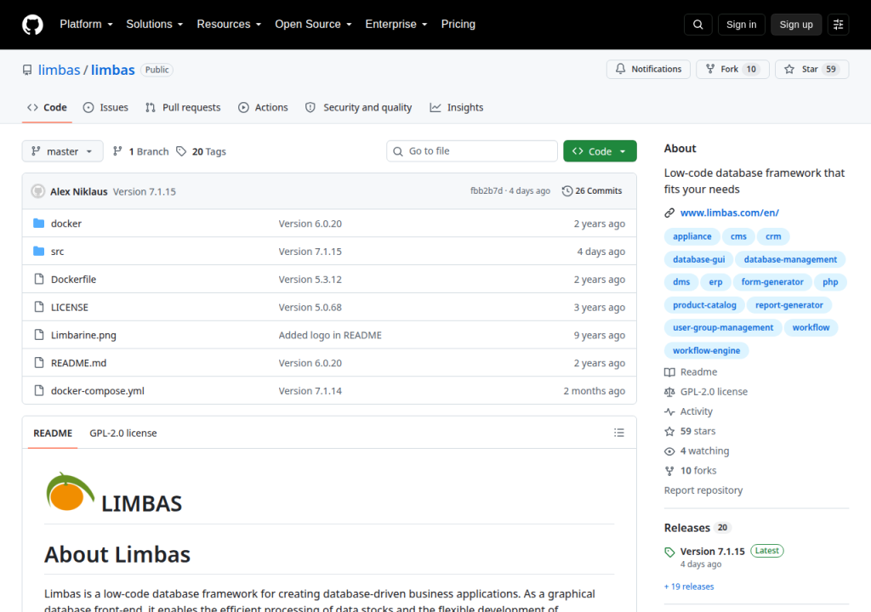Click the appliance topic tag
Screen dimensions: 871x612
point(692,236)
